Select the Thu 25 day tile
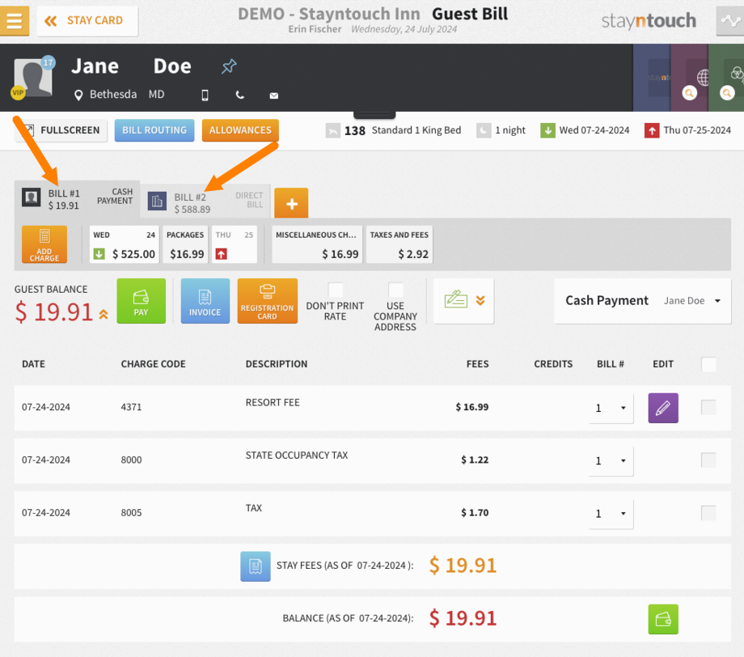 pos(235,244)
